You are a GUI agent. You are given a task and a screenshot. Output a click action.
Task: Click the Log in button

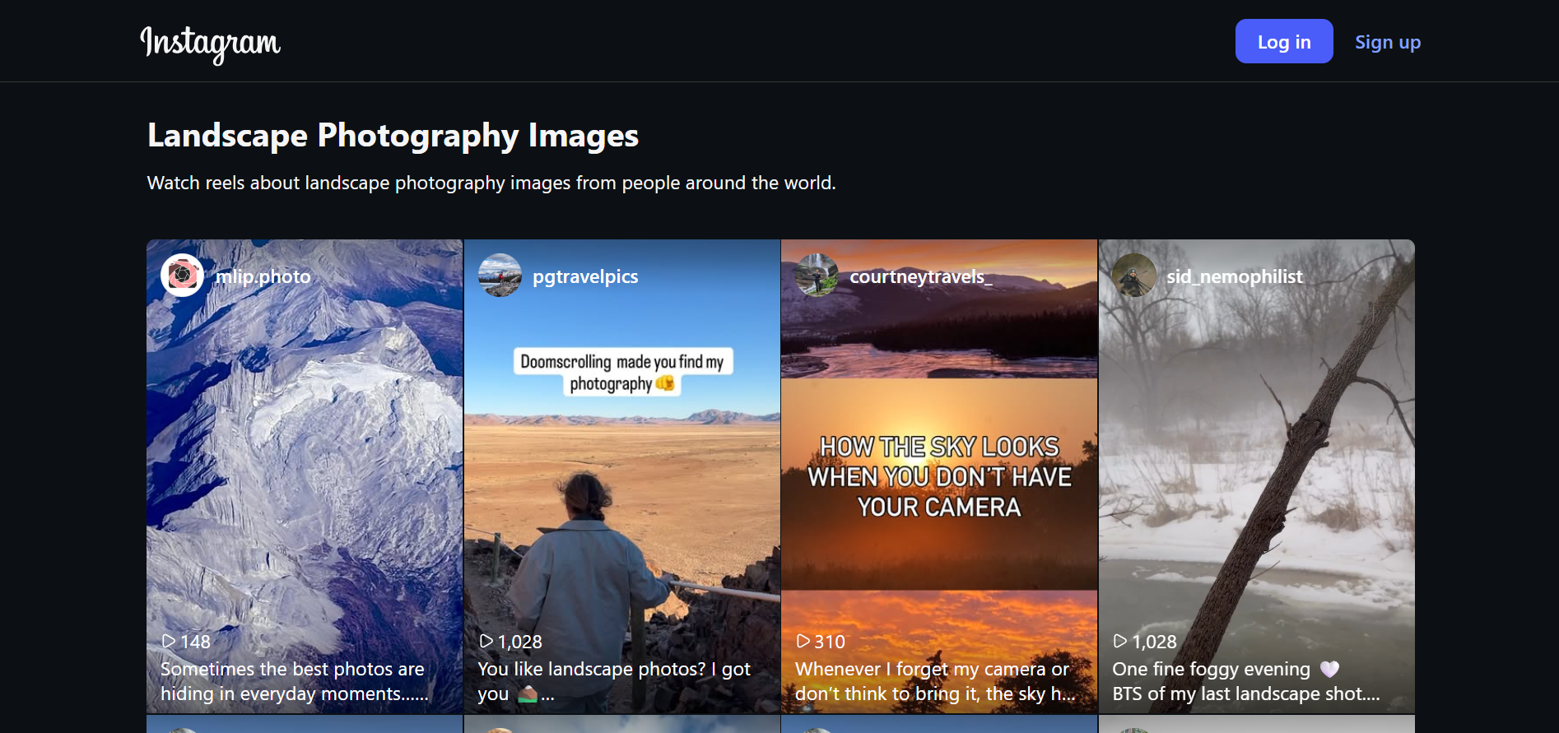[1284, 41]
